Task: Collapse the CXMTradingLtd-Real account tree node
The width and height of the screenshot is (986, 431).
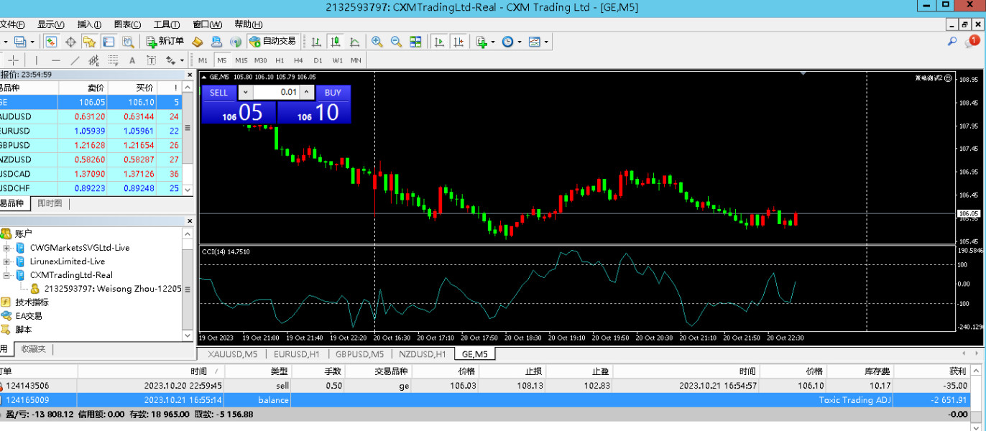Action: point(6,275)
